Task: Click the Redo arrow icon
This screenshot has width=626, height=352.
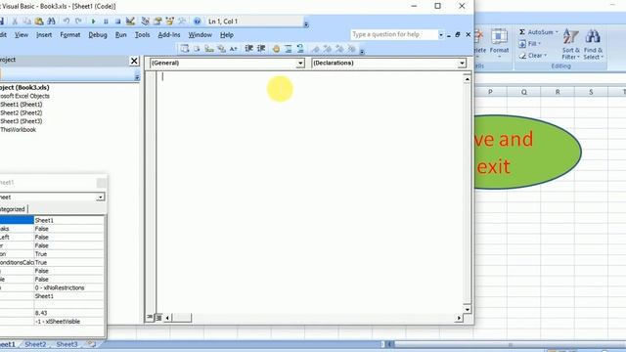Action: pyautogui.click(x=78, y=22)
